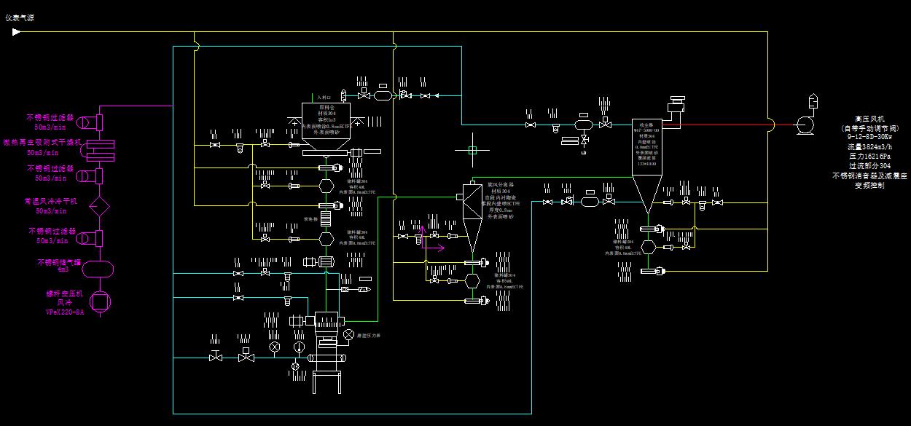Select the VPeX220-8A model label
Screen dimensions: 911x426
click(64, 312)
